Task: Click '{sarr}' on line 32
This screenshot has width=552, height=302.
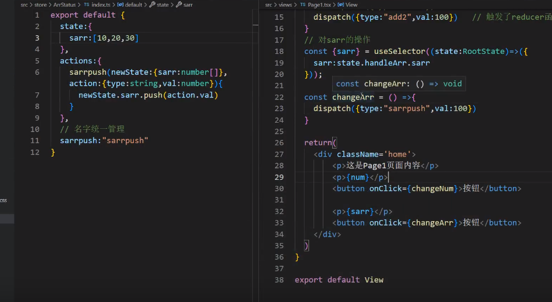Action: tap(360, 211)
